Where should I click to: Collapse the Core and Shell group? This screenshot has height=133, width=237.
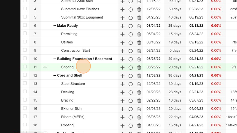click(55, 76)
